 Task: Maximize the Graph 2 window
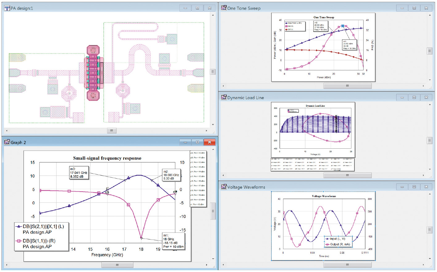tap(197, 142)
